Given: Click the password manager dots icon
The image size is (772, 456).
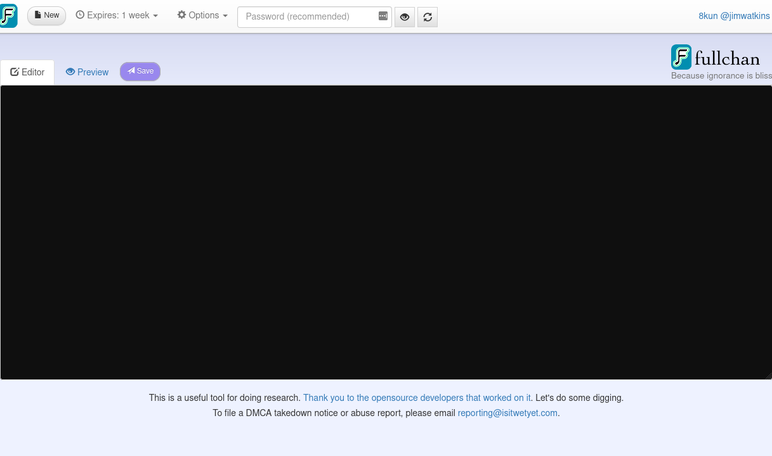Looking at the screenshot, I should [x=383, y=16].
